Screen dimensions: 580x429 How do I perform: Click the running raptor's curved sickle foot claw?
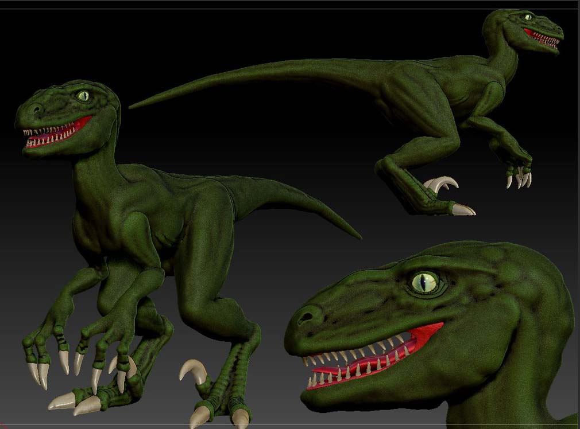click(x=442, y=183)
